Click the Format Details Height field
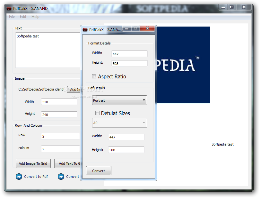 pos(129,63)
